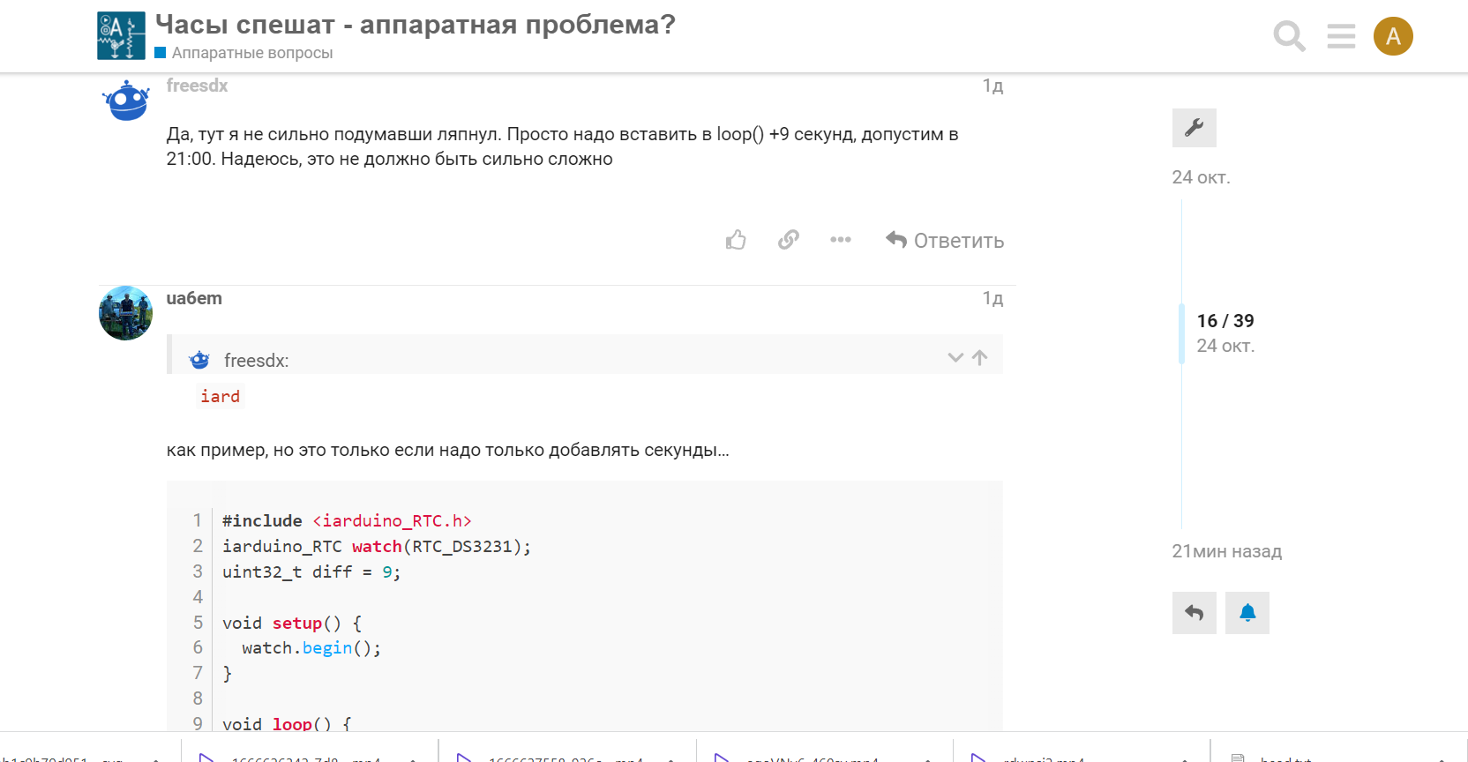The width and height of the screenshot is (1468, 762).
Task: Jump to the quoted post arrow
Action: (x=979, y=357)
